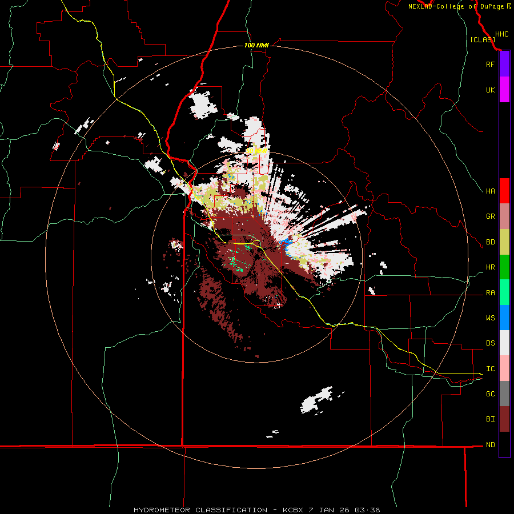Pick the RA light green swatch
This screenshot has height=514, width=514.
coord(504,292)
